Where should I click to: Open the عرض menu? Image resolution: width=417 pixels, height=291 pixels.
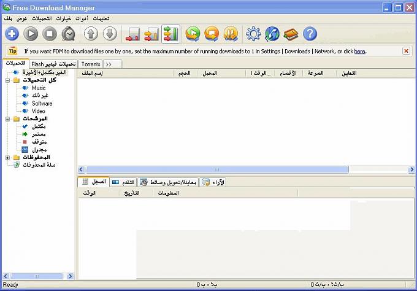pos(22,18)
